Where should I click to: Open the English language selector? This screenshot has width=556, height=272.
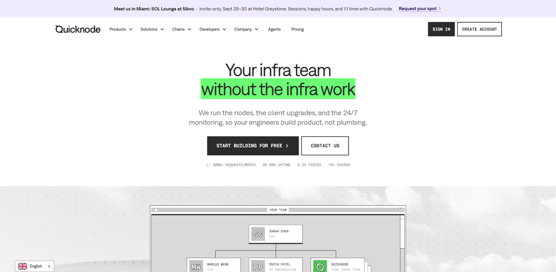[x=34, y=267]
